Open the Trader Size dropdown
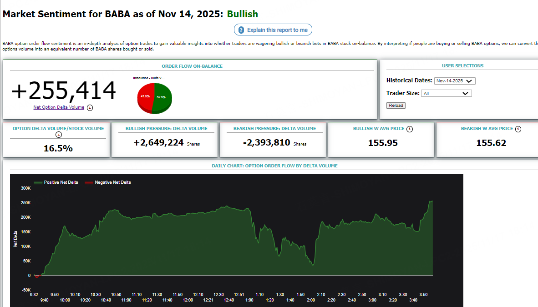Screen dimensions: 538x307 click(x=447, y=93)
